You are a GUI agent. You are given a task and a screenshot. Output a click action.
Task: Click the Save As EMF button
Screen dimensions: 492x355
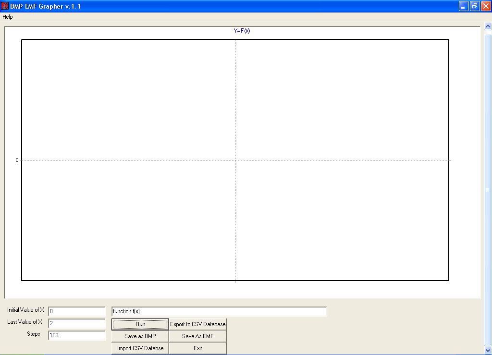197,336
